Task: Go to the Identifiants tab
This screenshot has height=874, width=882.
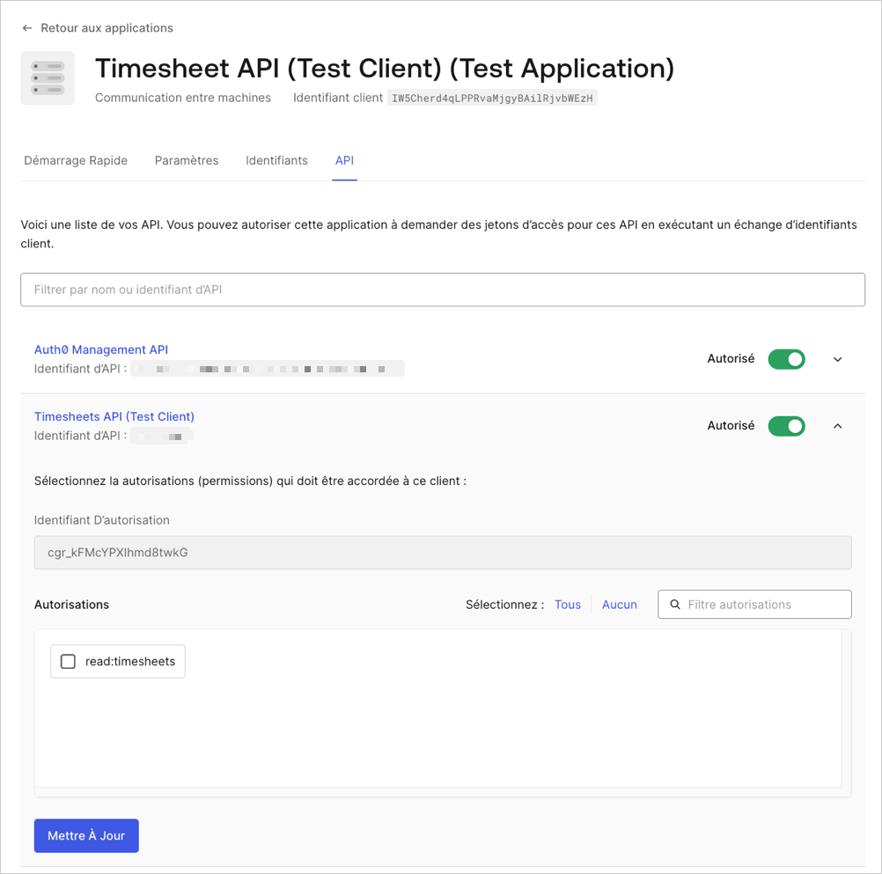Action: tap(276, 161)
